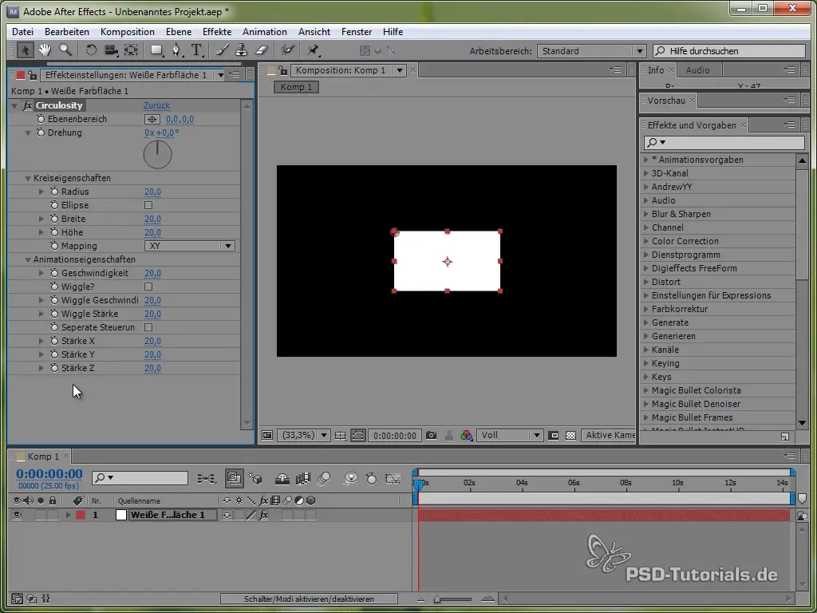Select the Eraser tool

262,50
